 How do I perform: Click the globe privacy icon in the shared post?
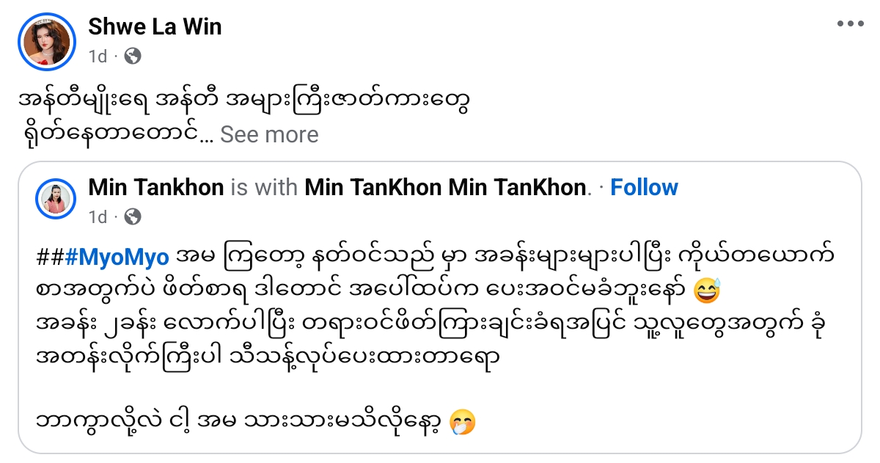pyautogui.click(x=133, y=216)
